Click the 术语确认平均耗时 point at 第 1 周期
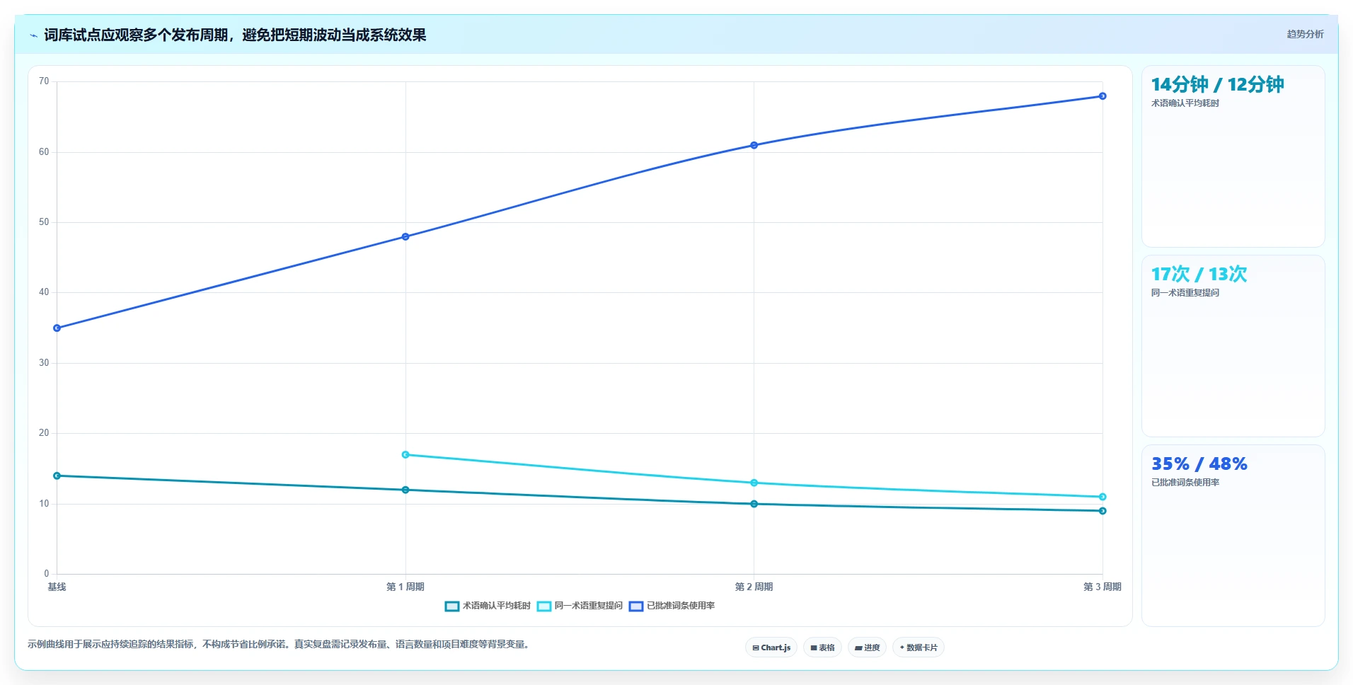The width and height of the screenshot is (1353, 685). click(x=405, y=490)
